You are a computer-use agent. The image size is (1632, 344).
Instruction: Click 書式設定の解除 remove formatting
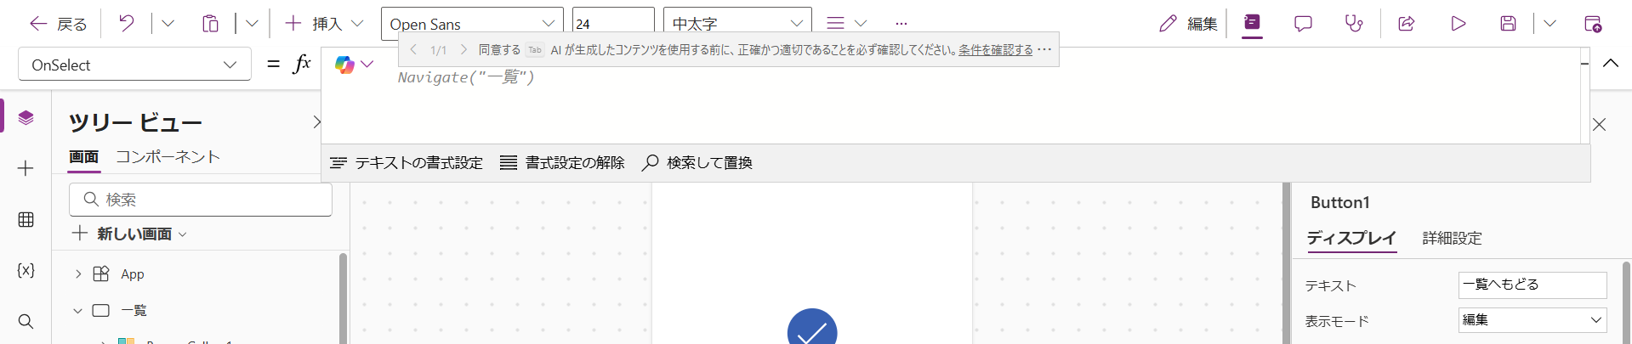[x=562, y=163]
